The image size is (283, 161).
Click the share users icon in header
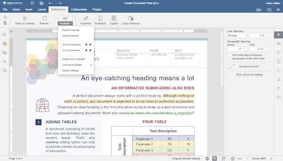259,10
